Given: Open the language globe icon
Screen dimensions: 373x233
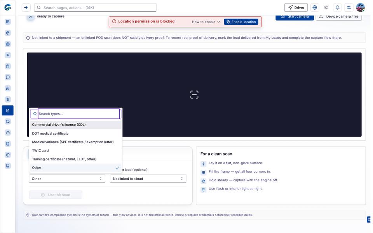Looking at the screenshot, I should click(x=315, y=8).
